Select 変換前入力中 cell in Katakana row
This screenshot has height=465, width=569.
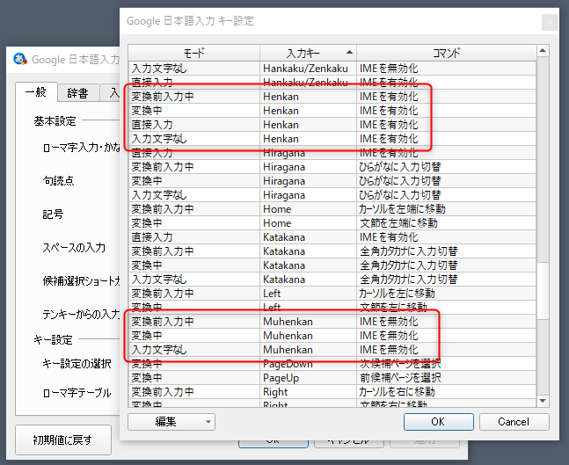(x=194, y=251)
